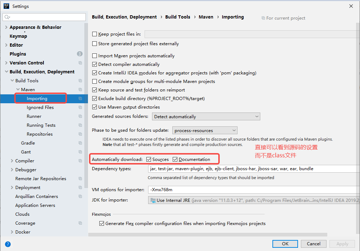This screenshot has height=251, width=360.
Task: Uncheck Keep source and test folders on reimport
Action: point(94,90)
